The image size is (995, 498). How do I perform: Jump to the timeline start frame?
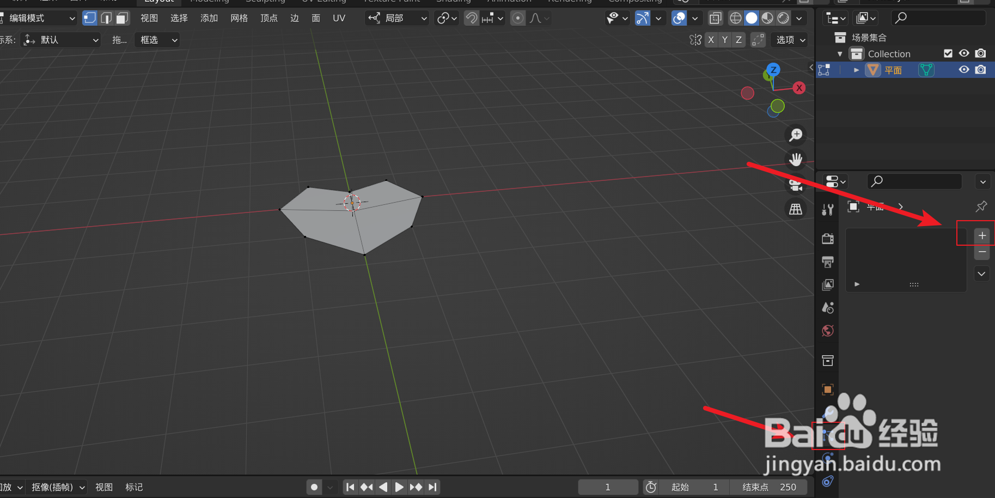(350, 487)
